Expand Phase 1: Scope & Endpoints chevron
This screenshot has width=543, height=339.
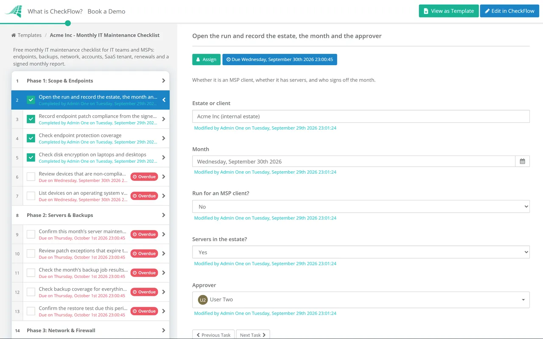pyautogui.click(x=164, y=81)
